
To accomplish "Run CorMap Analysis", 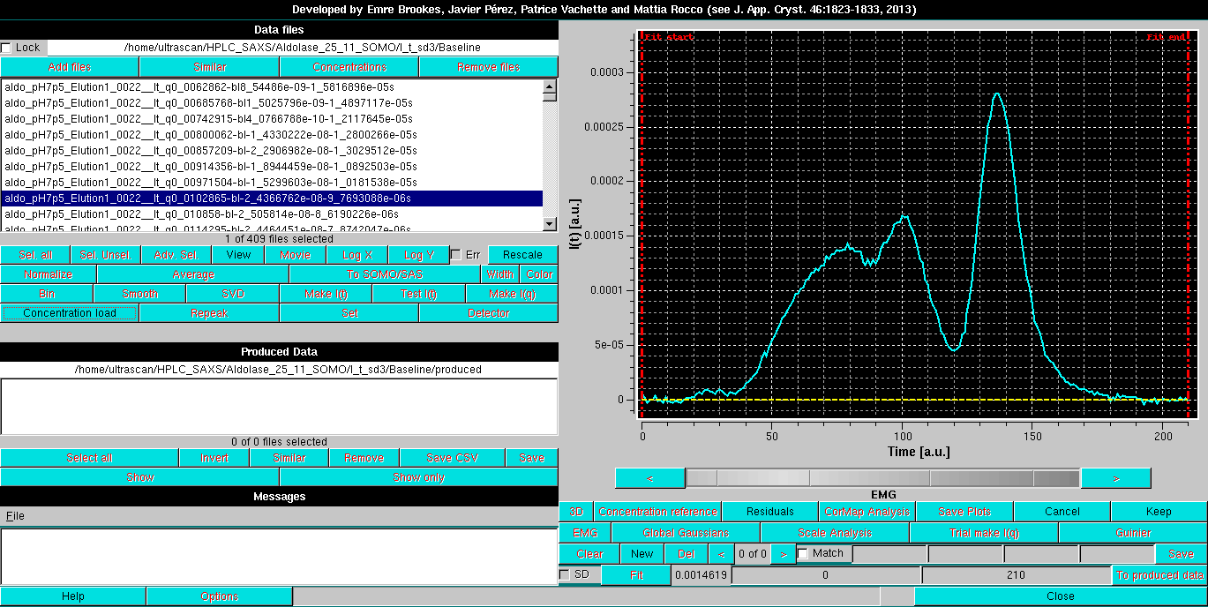I will [x=867, y=511].
